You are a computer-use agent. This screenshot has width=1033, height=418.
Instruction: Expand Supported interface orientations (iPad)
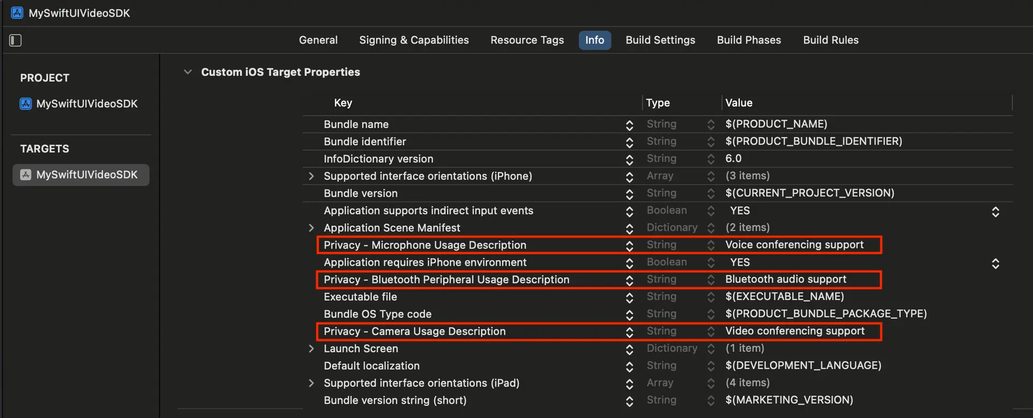(311, 383)
